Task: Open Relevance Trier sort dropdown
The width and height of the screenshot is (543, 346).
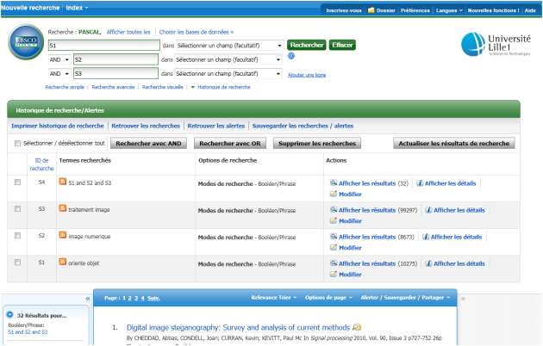Action: (274, 297)
